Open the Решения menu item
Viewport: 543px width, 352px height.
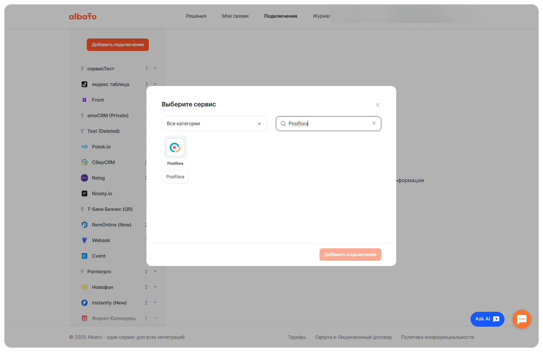pyautogui.click(x=196, y=16)
